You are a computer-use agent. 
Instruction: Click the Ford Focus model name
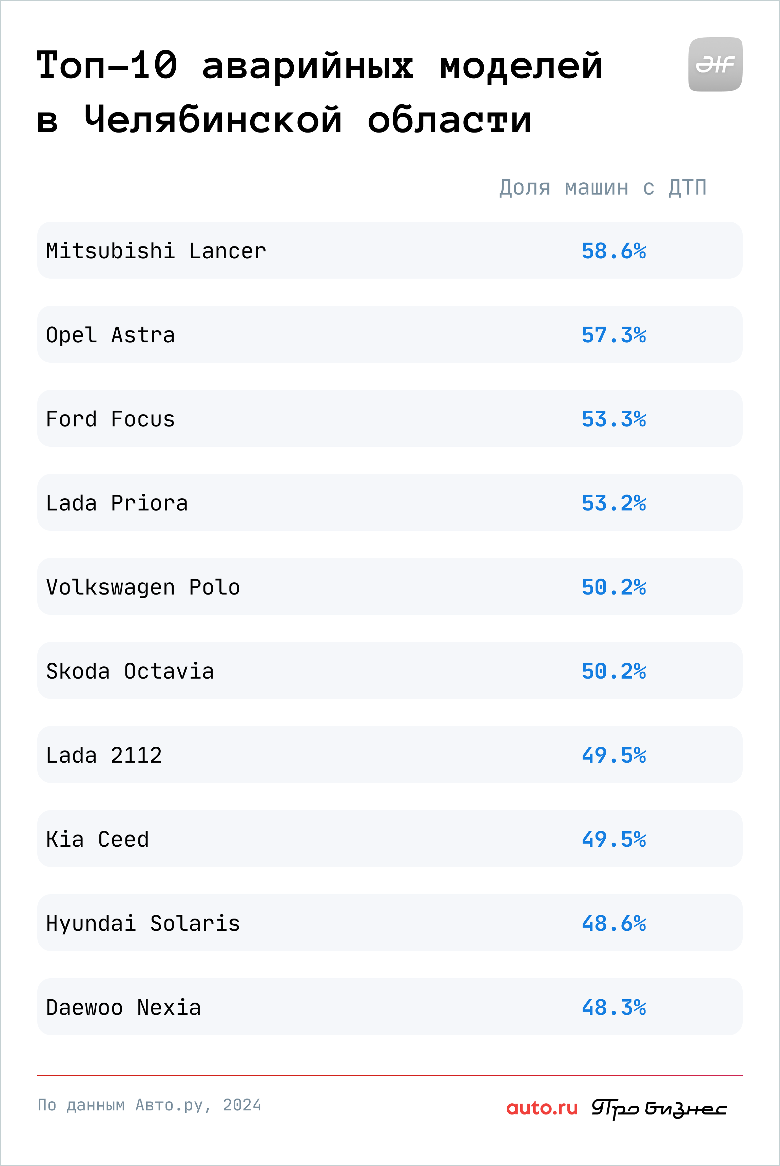tap(111, 419)
